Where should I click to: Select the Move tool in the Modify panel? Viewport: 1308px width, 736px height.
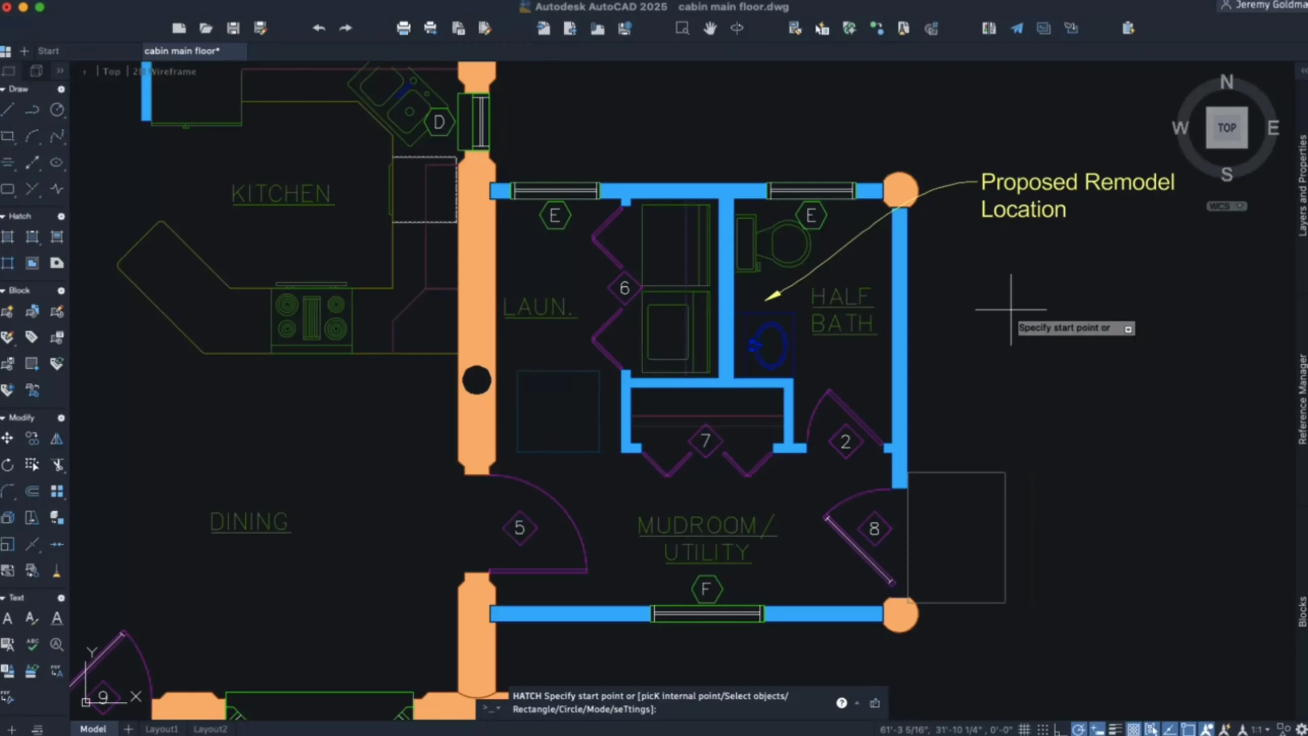coord(7,438)
